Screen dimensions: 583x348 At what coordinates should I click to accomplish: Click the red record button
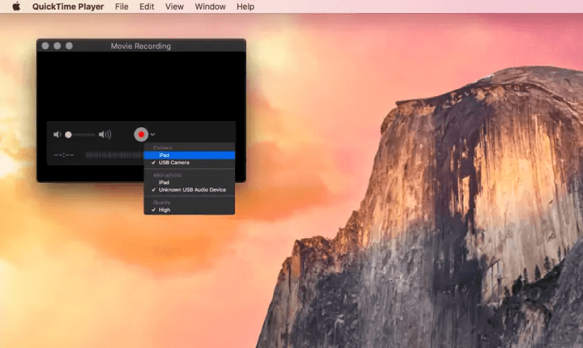click(x=141, y=134)
